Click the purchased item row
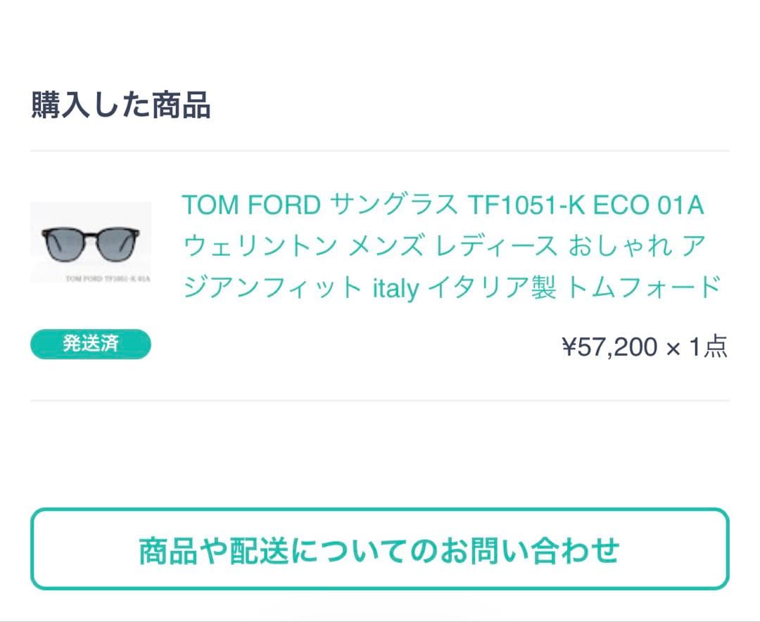The width and height of the screenshot is (760, 622). point(380,274)
